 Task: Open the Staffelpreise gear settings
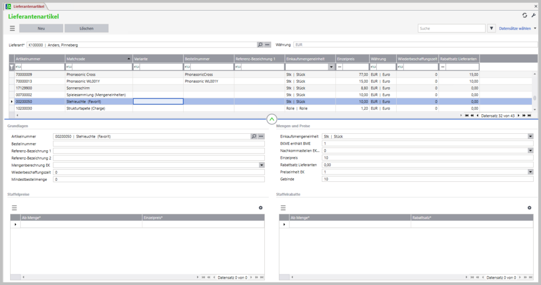[260, 208]
